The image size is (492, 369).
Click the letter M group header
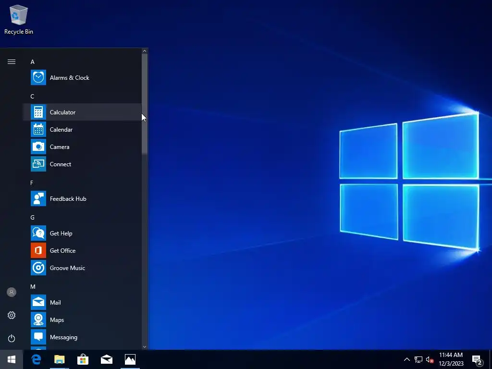pyautogui.click(x=33, y=286)
